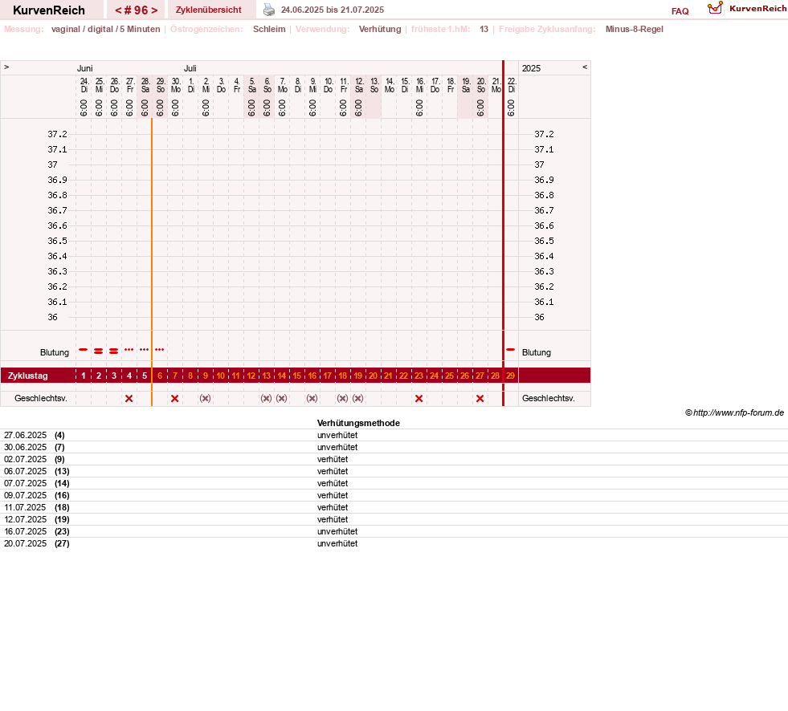Click the spotting marker on cycle day 5
This screenshot has height=711, width=788.
pos(145,349)
